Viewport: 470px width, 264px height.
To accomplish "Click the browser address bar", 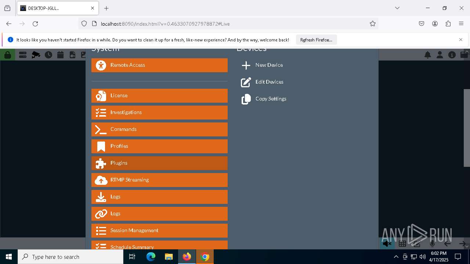I will (x=228, y=24).
